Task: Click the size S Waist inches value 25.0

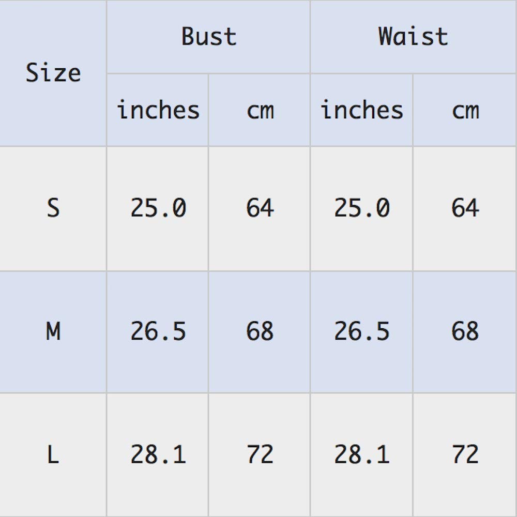Action: 361,208
